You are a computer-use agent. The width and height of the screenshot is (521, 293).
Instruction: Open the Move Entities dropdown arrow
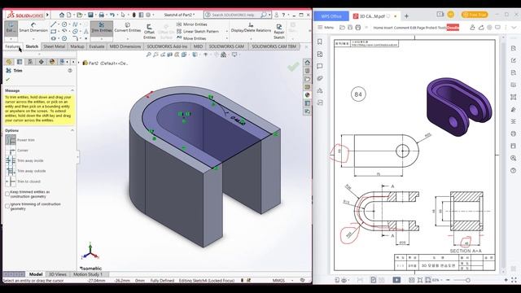(227, 38)
